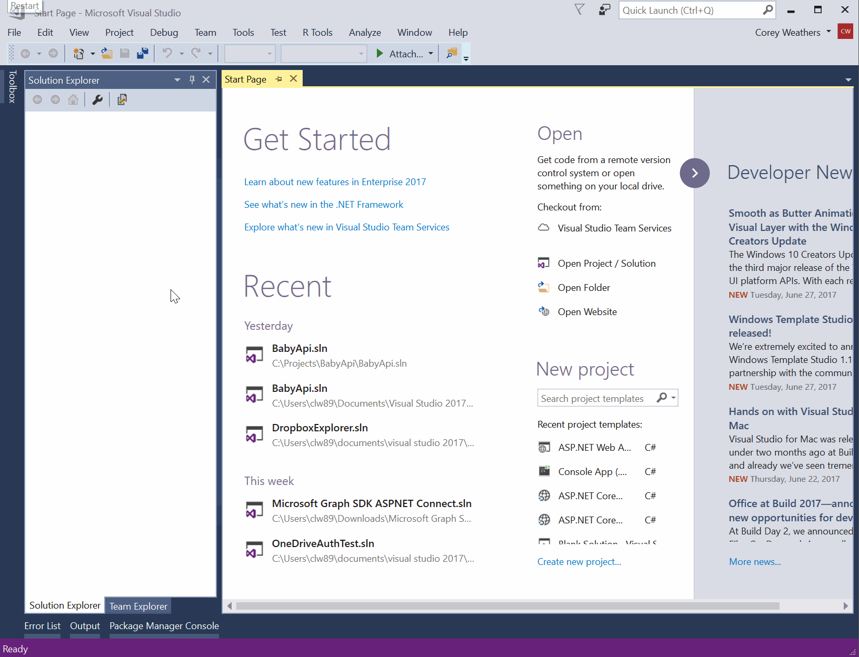
Task: Click Solution Explorer Forward arrow icon
Action: tap(55, 99)
